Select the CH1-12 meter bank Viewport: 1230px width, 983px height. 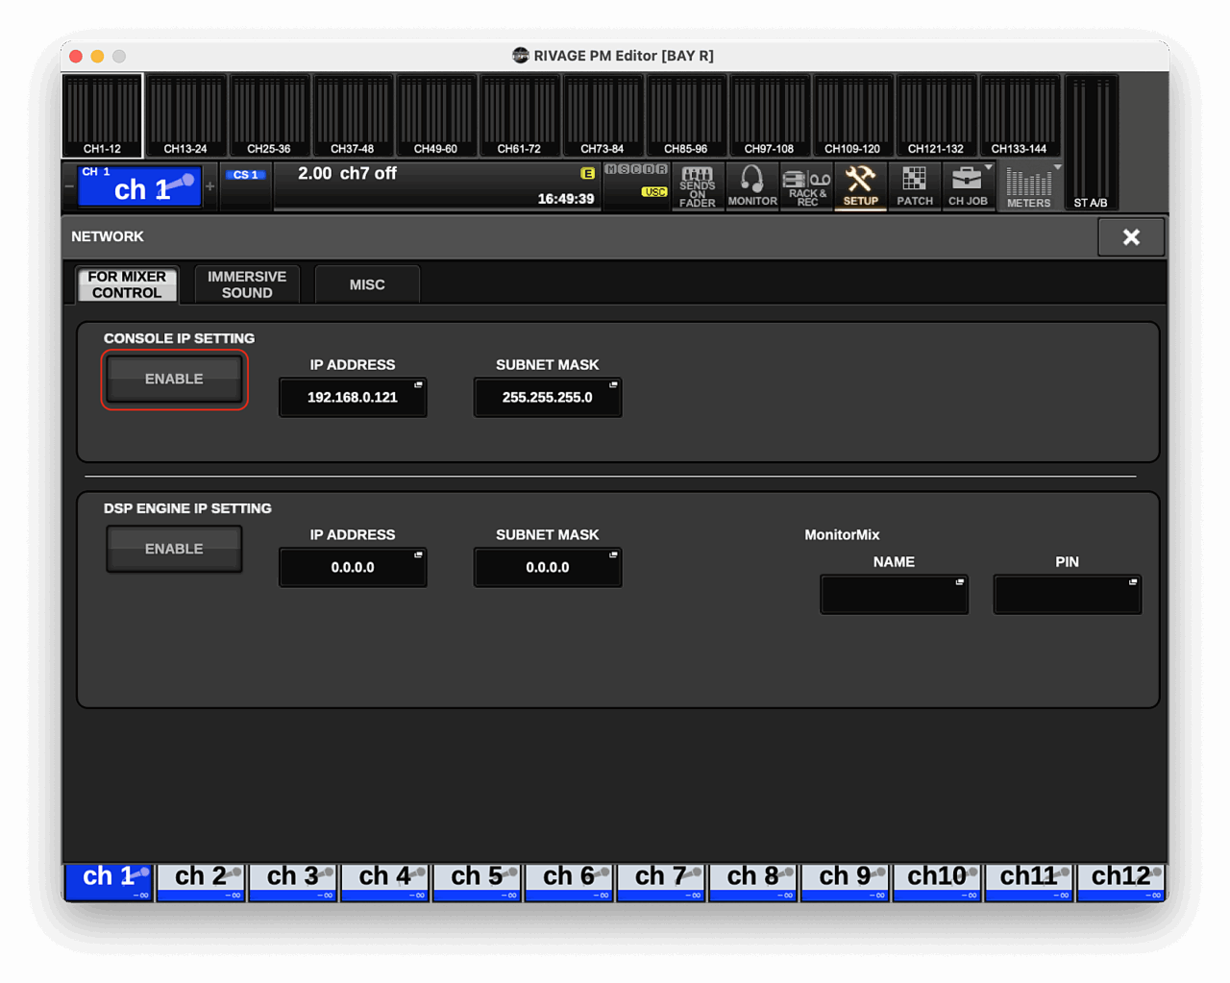[102, 115]
